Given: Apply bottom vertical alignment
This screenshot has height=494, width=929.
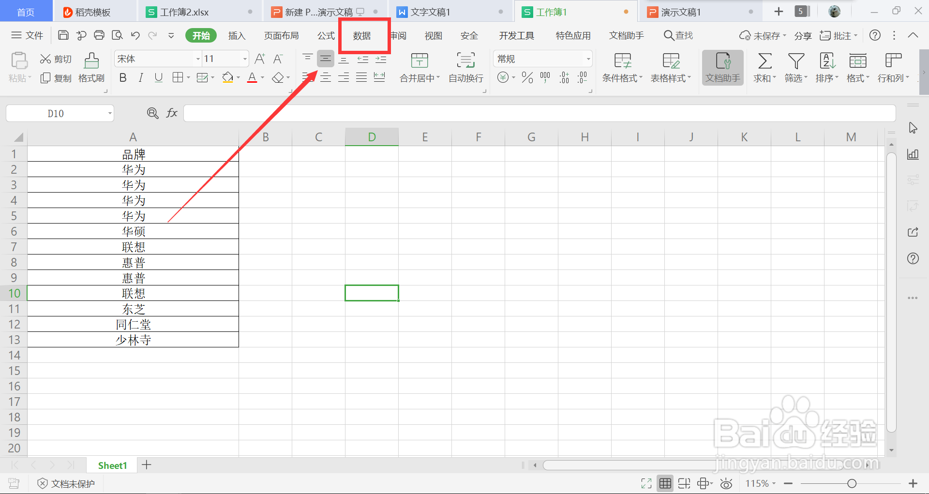Looking at the screenshot, I should (344, 59).
